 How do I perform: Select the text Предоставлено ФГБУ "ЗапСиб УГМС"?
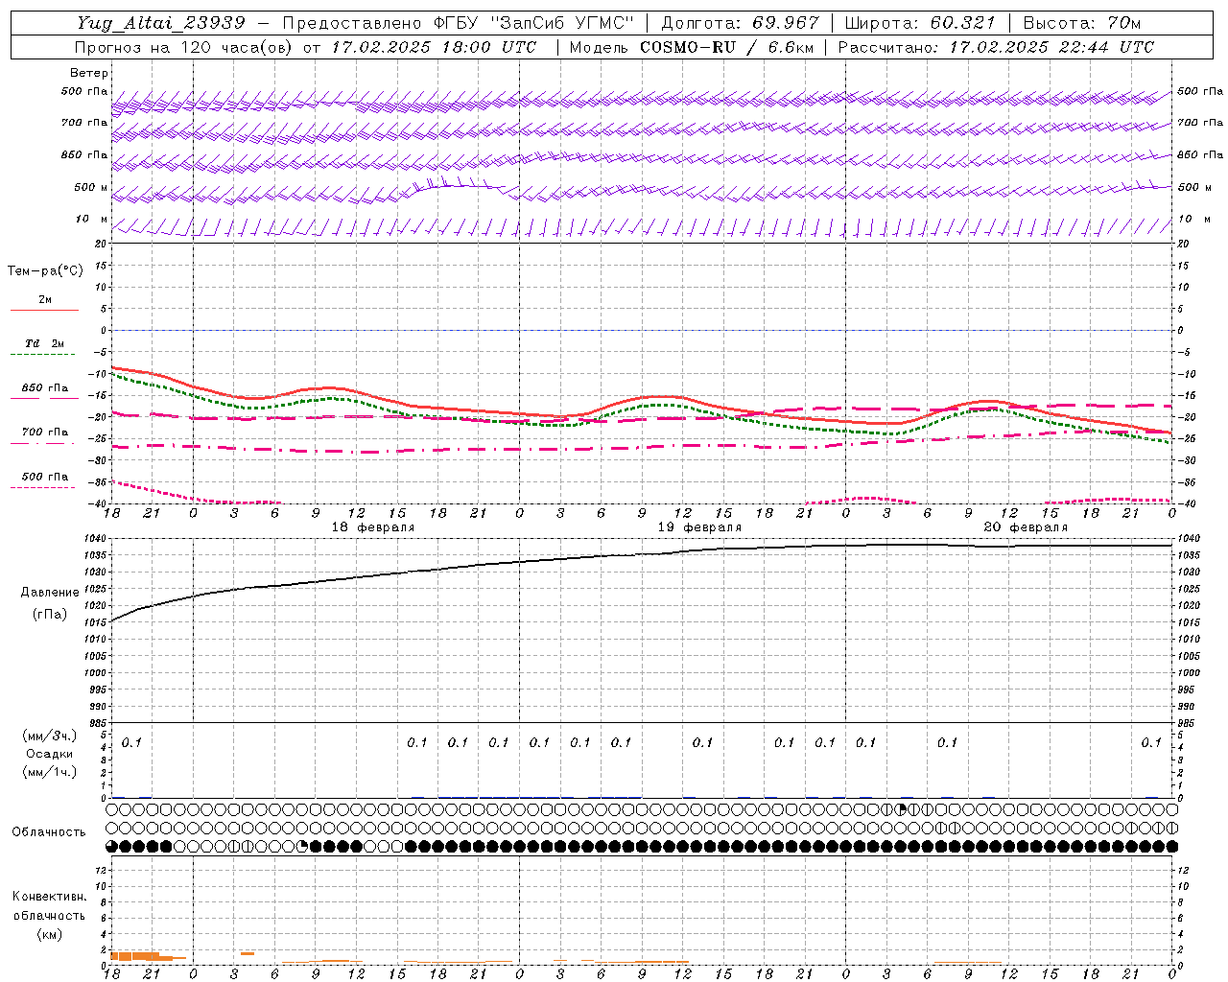(460, 23)
